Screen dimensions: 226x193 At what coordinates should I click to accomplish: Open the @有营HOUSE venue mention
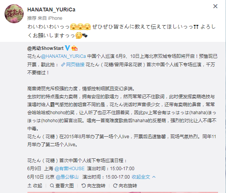pos(69,169)
